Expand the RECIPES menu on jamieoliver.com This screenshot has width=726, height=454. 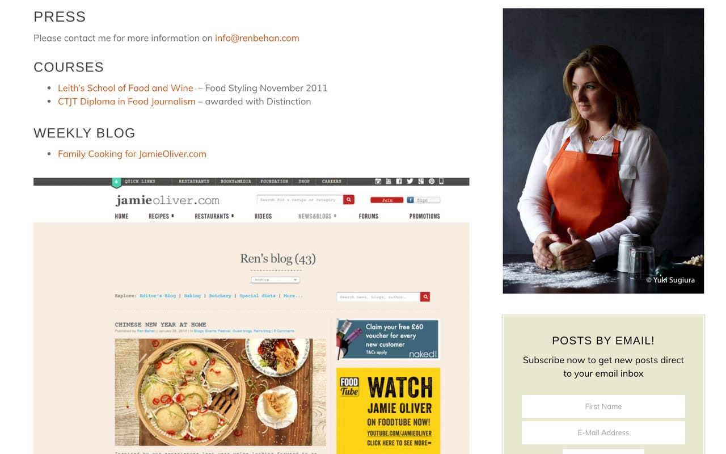pyautogui.click(x=161, y=216)
